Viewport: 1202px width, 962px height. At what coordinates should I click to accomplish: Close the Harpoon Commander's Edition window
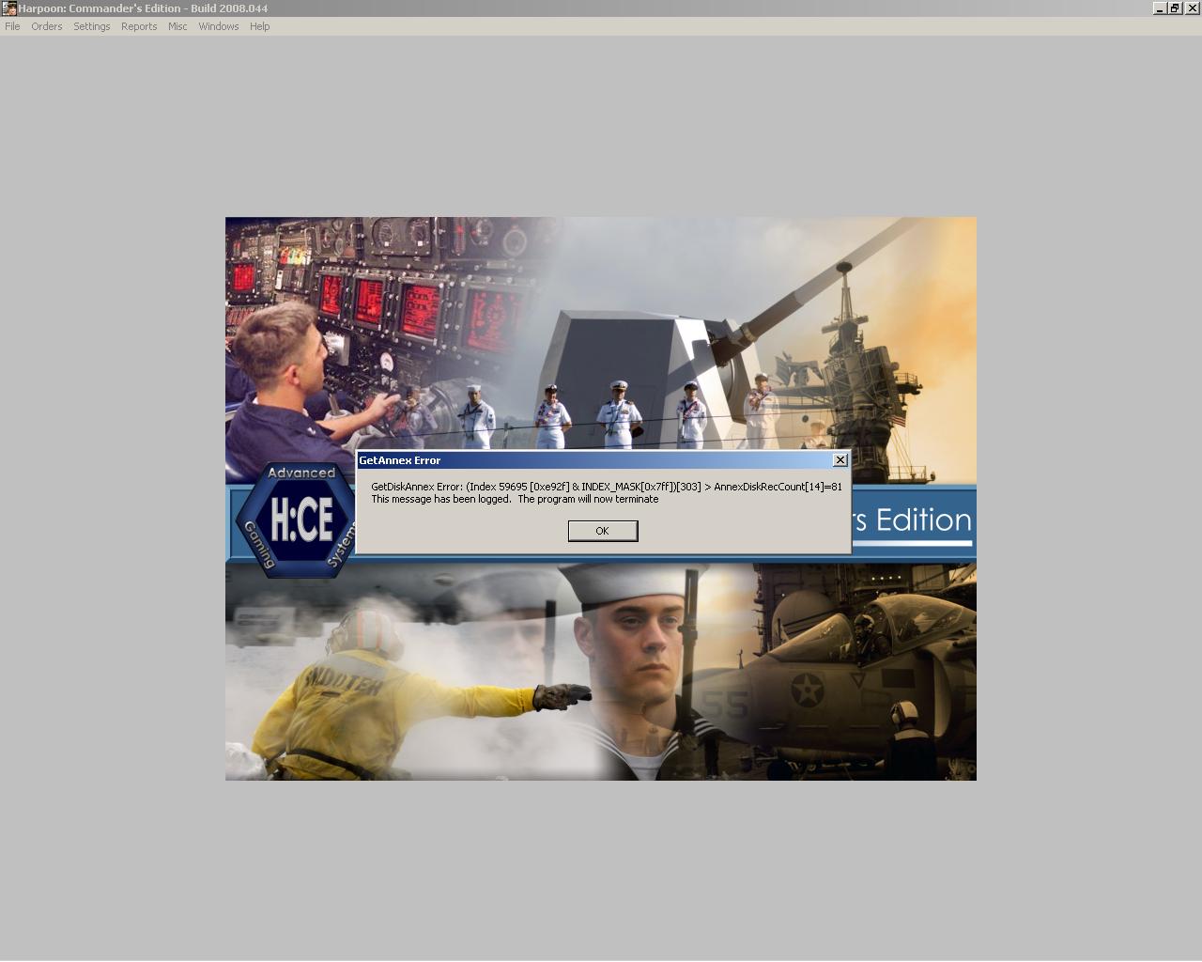[1193, 8]
